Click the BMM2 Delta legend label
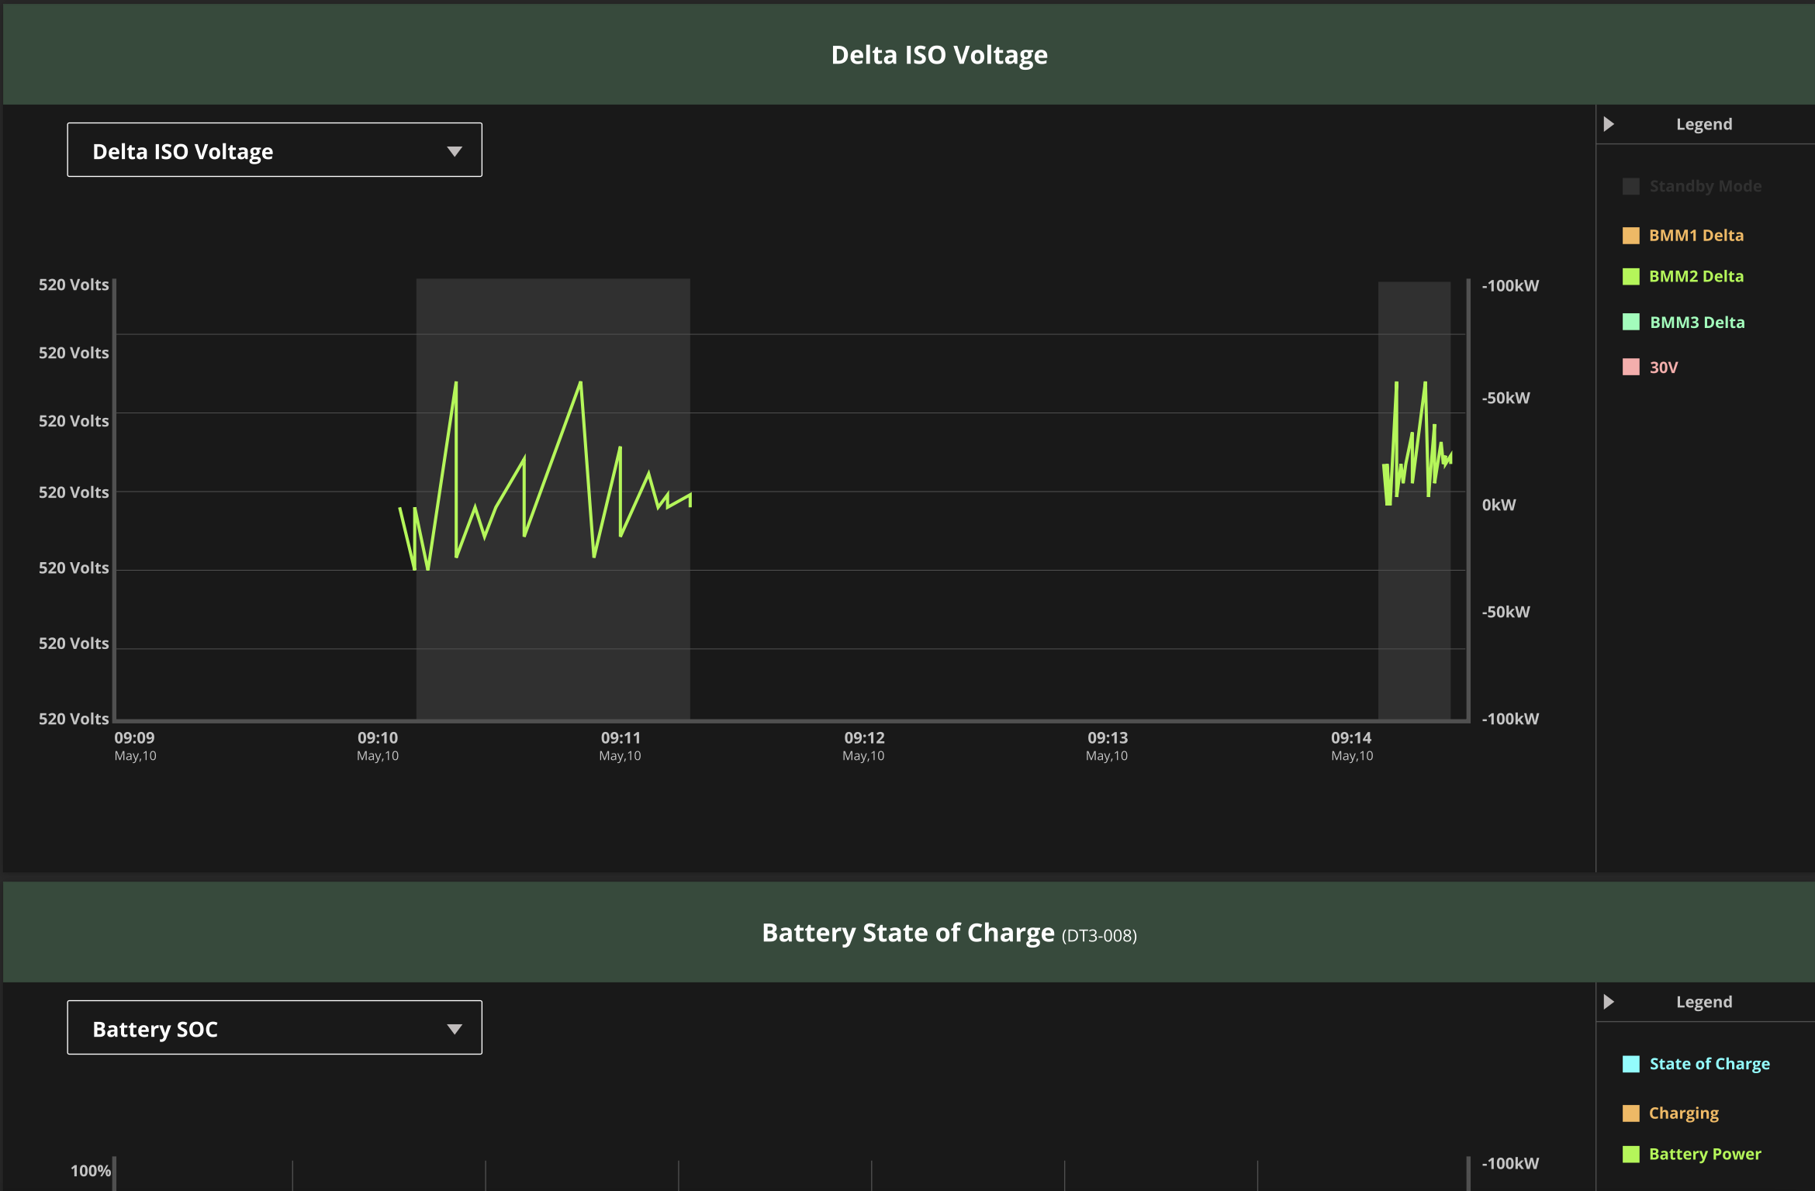This screenshot has width=1815, height=1191. 1696,277
